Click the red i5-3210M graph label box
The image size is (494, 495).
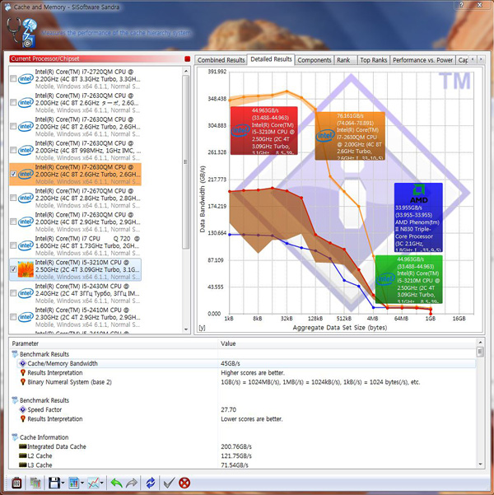264,131
